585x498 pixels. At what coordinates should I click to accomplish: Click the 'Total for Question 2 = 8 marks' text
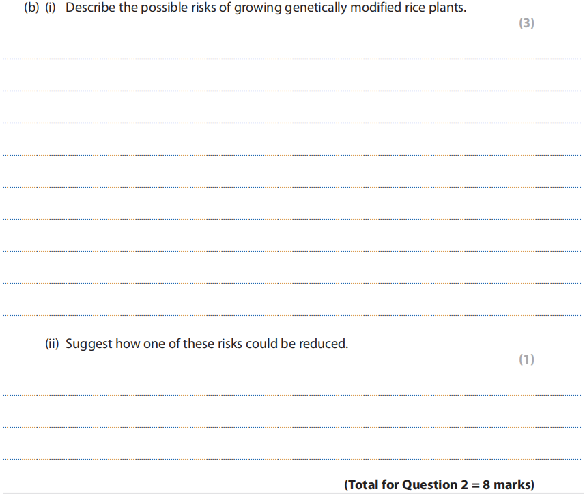(x=440, y=485)
